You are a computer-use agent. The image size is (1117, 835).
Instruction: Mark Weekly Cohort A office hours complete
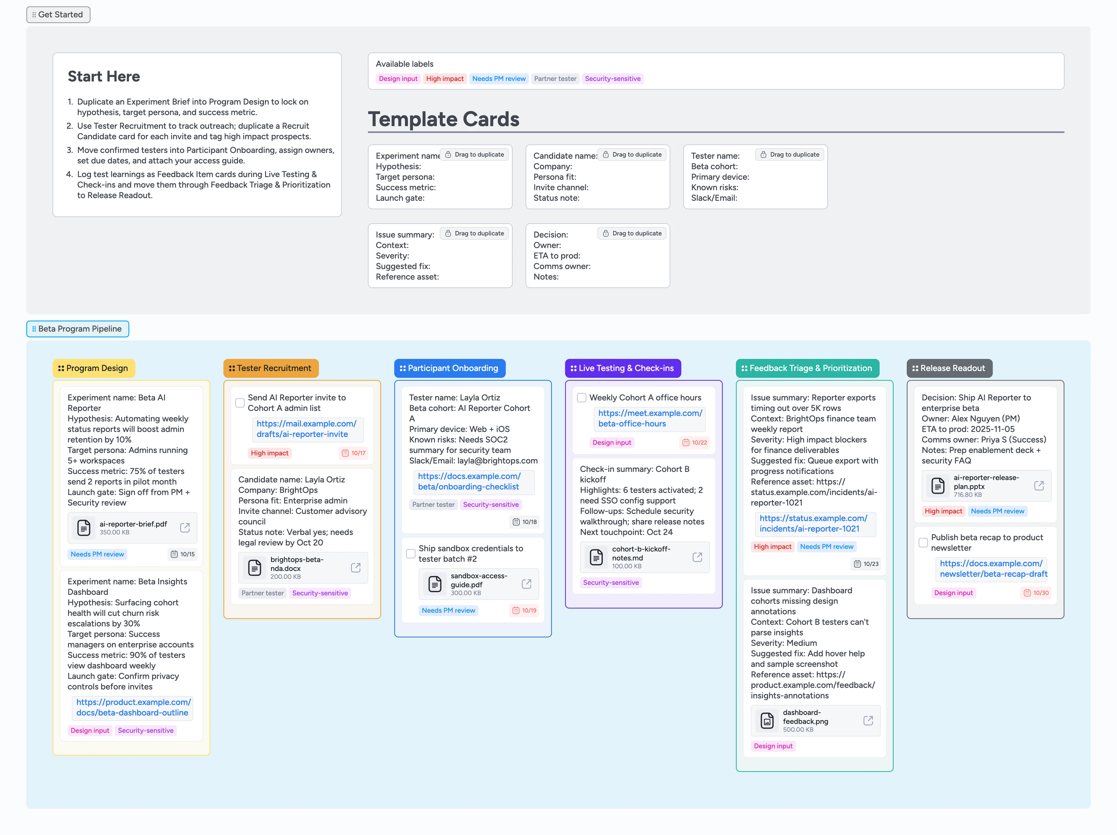coord(582,397)
